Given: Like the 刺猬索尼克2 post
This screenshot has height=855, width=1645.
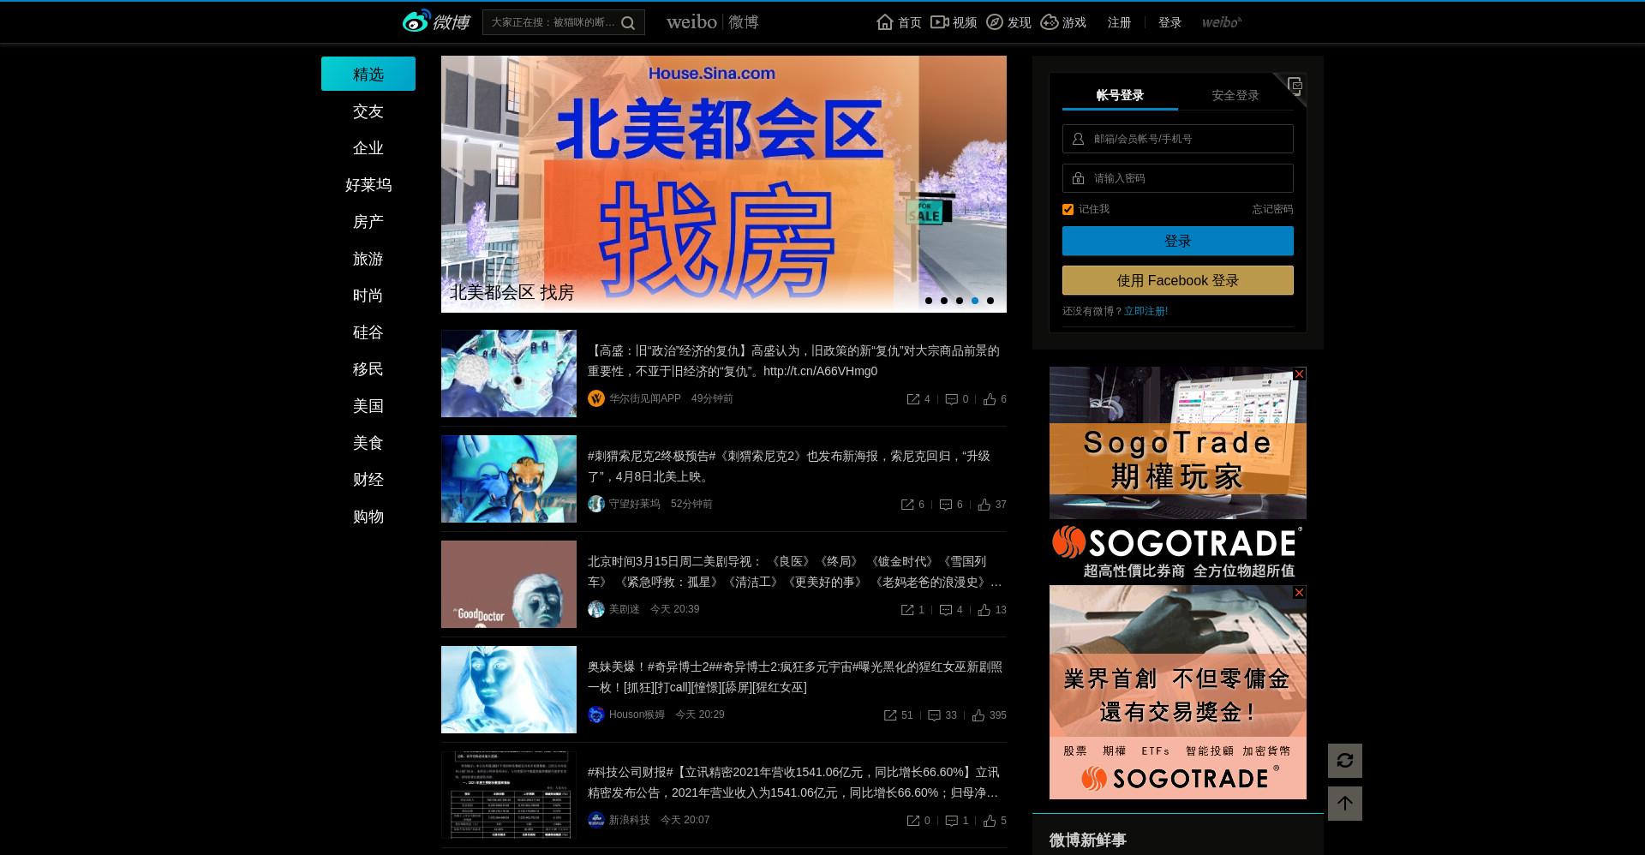Looking at the screenshot, I should [x=984, y=505].
